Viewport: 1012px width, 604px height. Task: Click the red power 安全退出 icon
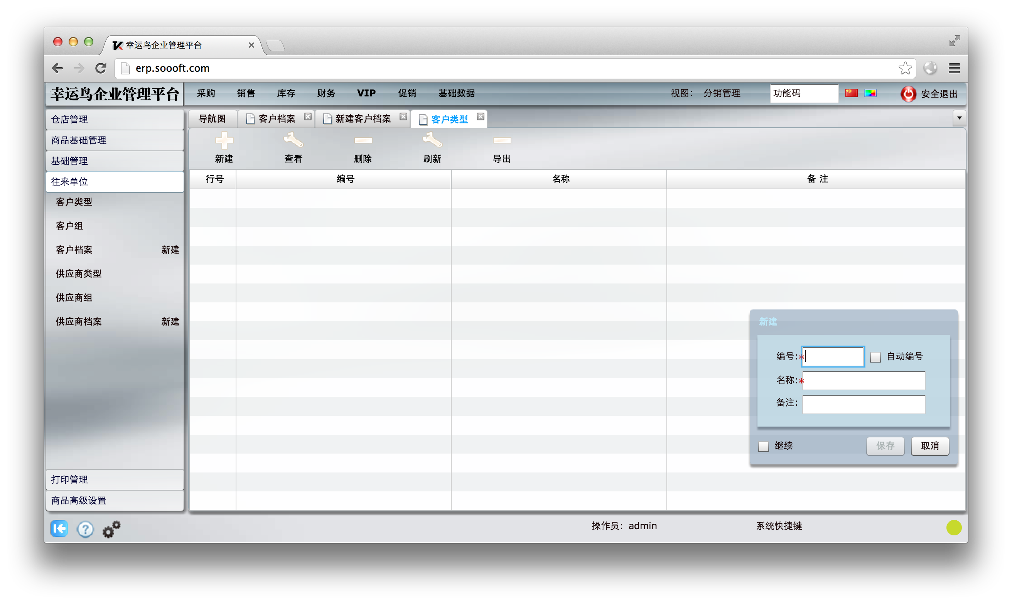tap(908, 94)
